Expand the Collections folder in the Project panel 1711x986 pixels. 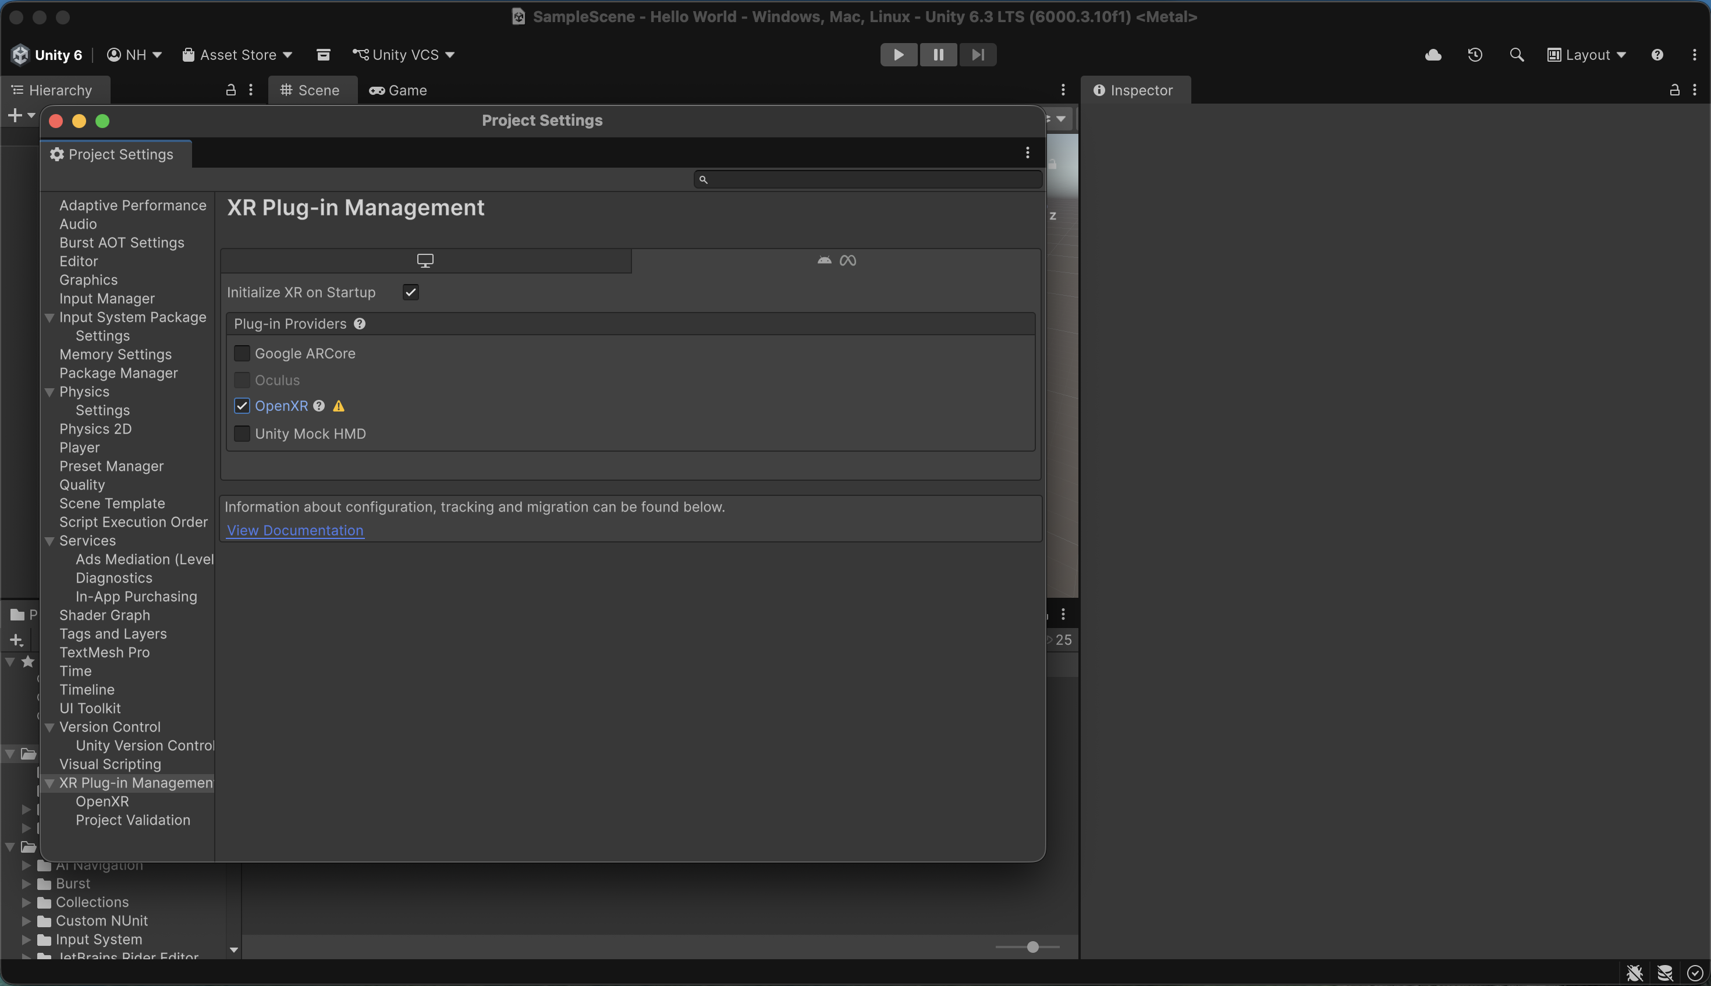click(25, 902)
